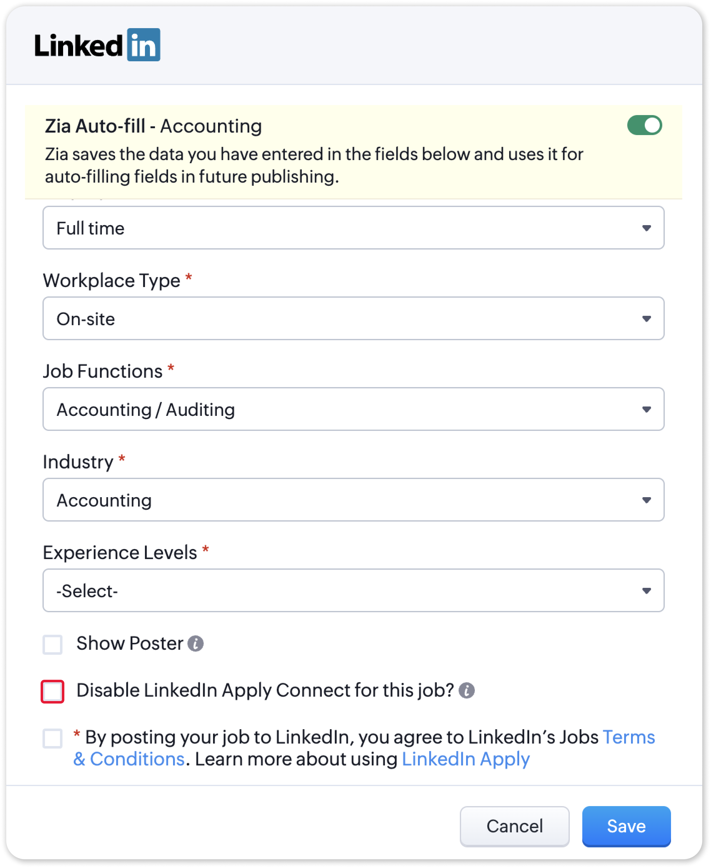Click the LinkedIn logo in header
This screenshot has width=711, height=868.
[97, 45]
